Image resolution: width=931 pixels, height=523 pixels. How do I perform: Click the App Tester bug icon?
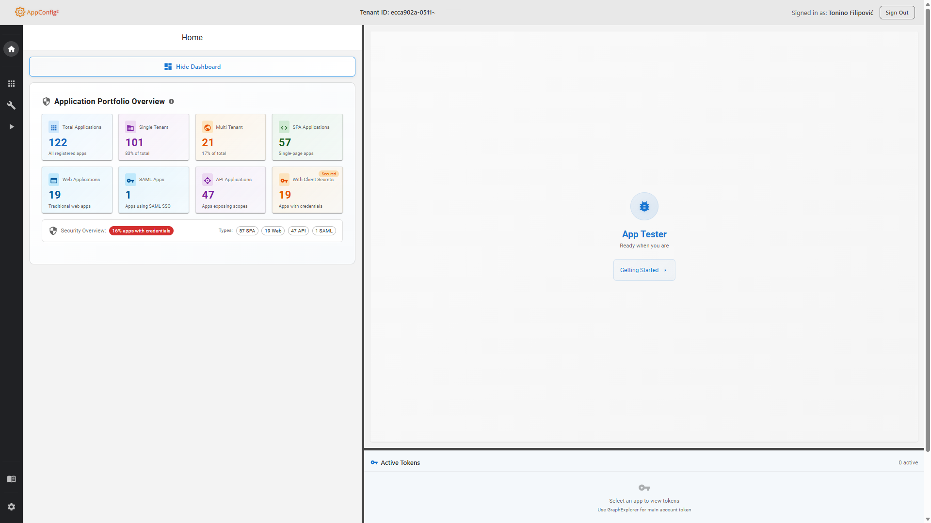click(x=644, y=206)
